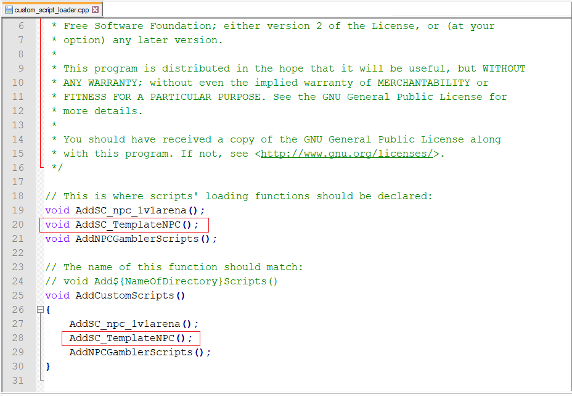
Task: Click line number 28 in the margin
Action: [x=17, y=338]
